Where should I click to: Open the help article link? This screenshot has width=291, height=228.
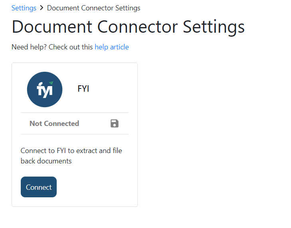point(112,47)
